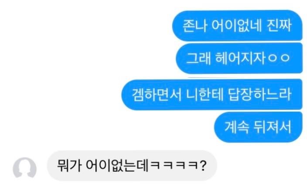Viewport: 307px width, 185px height.
Task: Click the word '진짜' in first message
Action: click(x=279, y=26)
